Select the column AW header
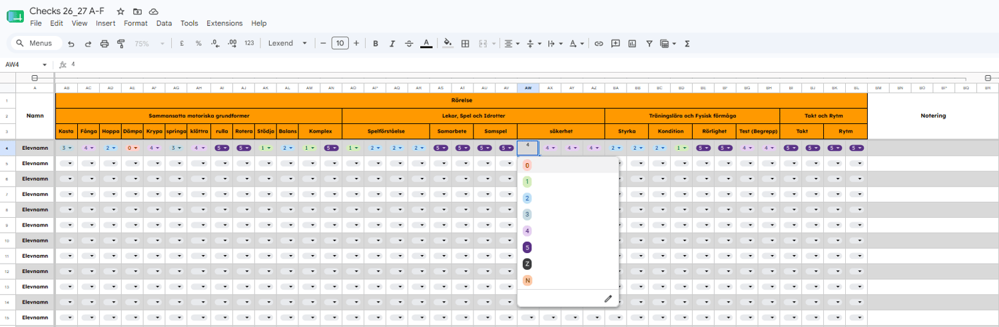Image resolution: width=999 pixels, height=327 pixels. tap(528, 88)
